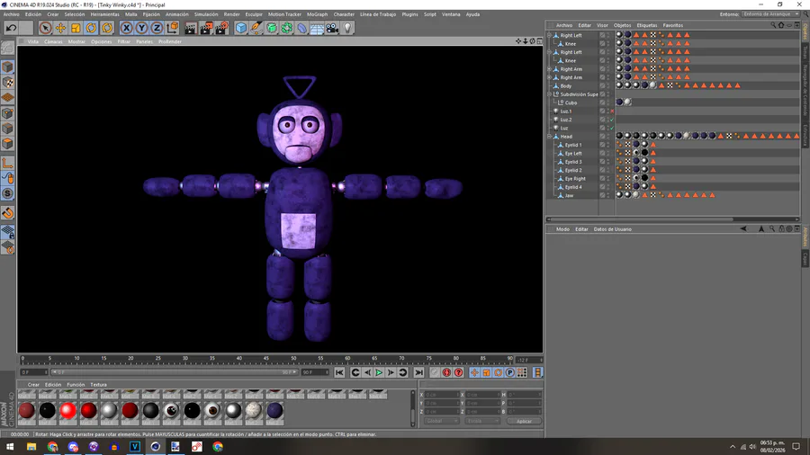Toggle X axis lock
810x455 pixels.
(x=127, y=28)
